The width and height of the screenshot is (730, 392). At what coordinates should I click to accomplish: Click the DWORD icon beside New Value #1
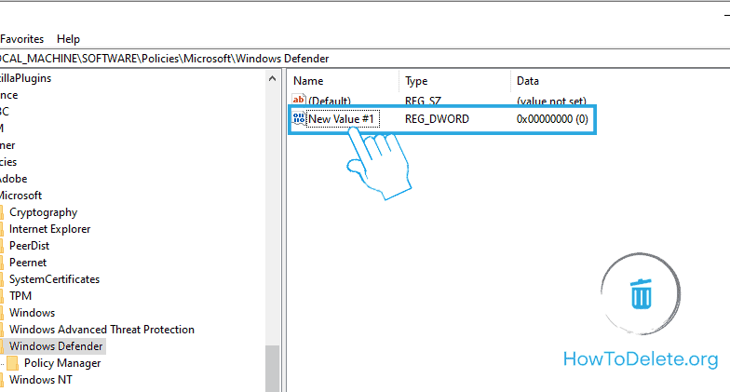pyautogui.click(x=299, y=119)
